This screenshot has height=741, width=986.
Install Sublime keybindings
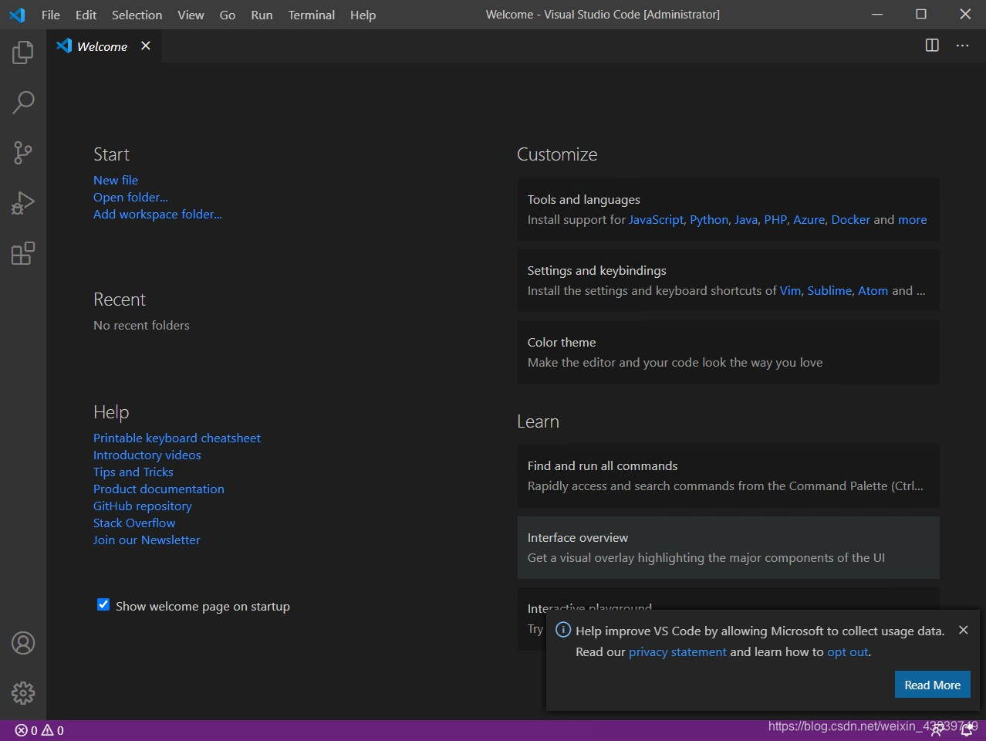pyautogui.click(x=829, y=290)
